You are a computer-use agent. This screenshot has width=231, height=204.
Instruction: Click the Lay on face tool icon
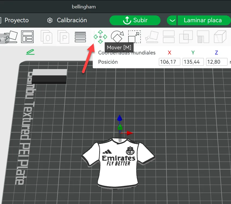click(152, 37)
